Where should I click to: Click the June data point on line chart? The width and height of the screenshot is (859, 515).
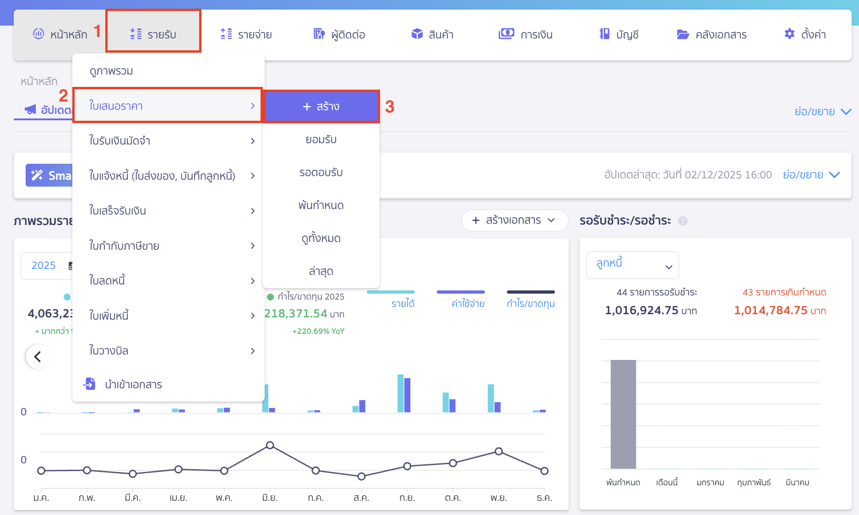click(x=270, y=445)
